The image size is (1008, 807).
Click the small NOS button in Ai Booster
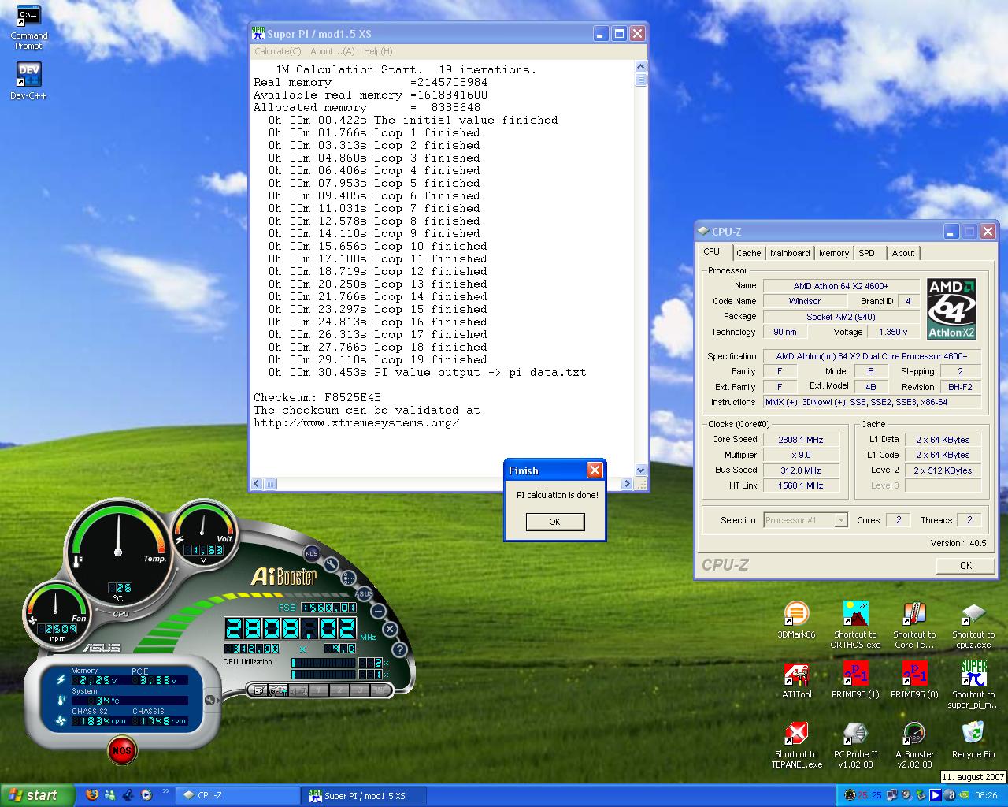tap(312, 553)
